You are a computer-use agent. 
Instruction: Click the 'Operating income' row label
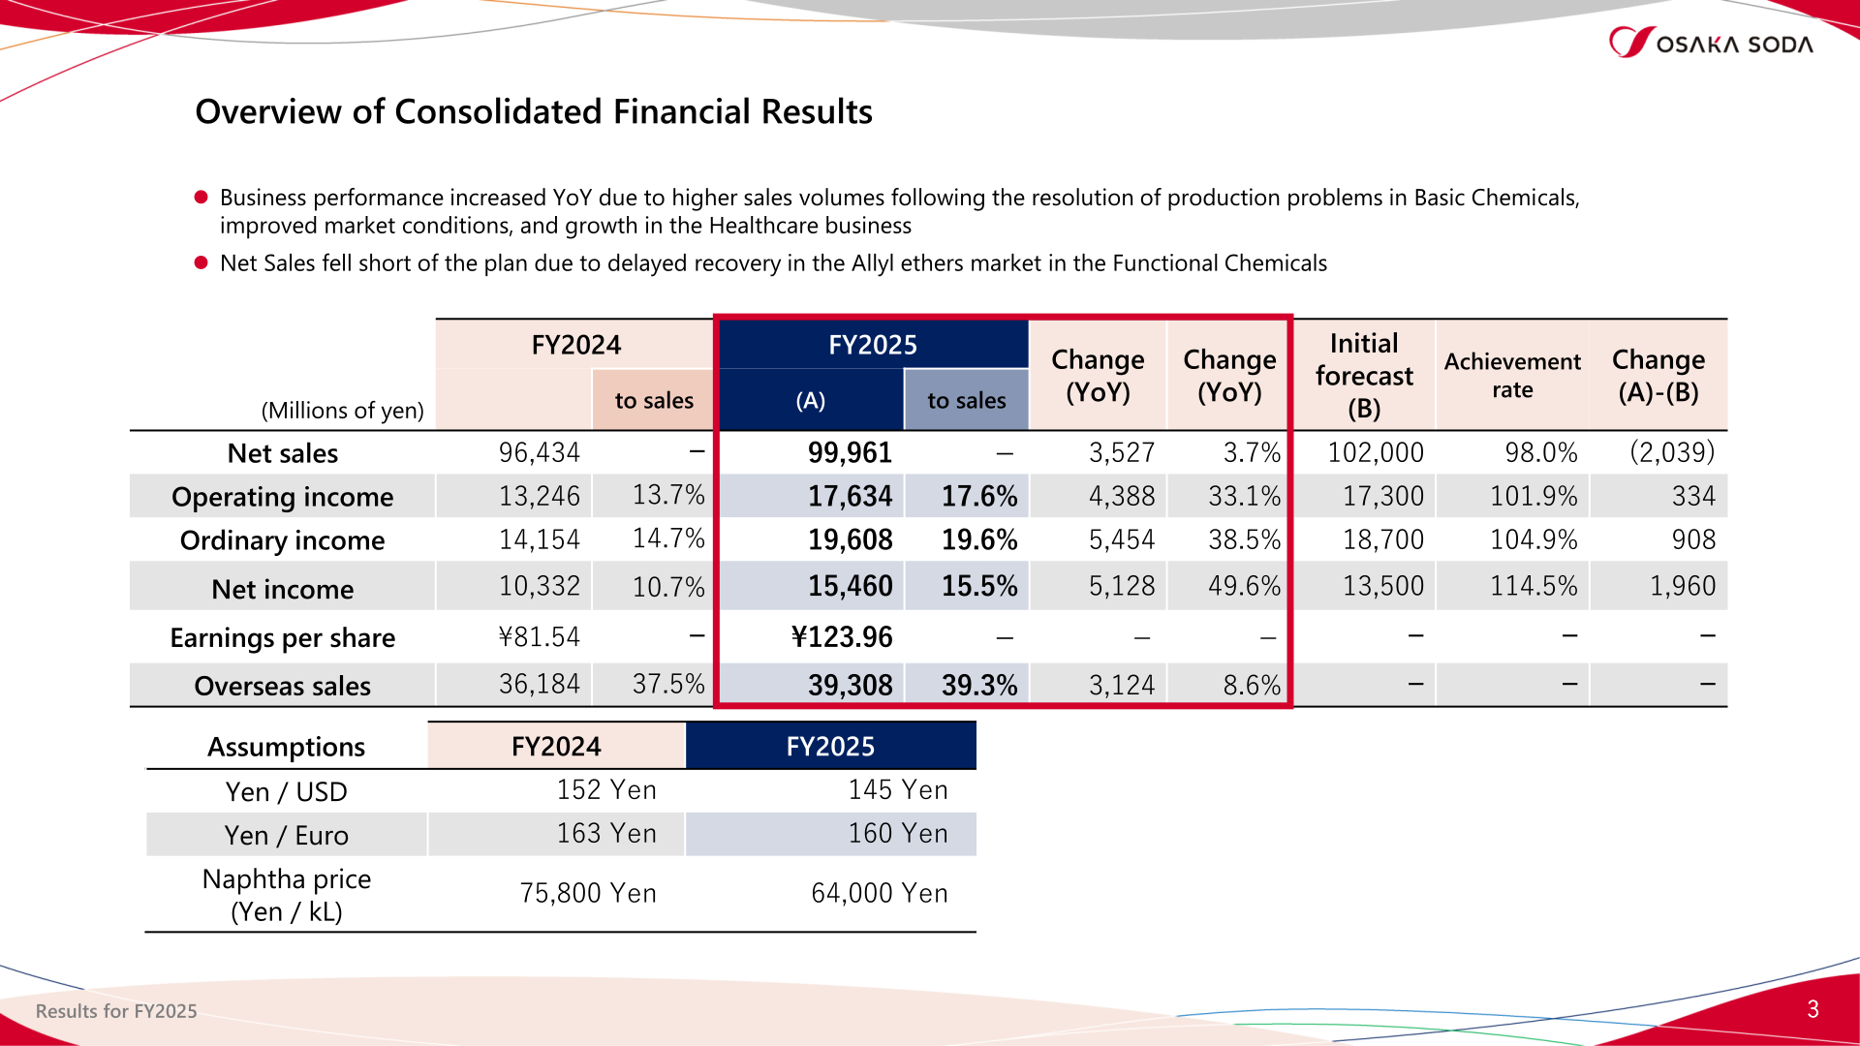(x=282, y=497)
